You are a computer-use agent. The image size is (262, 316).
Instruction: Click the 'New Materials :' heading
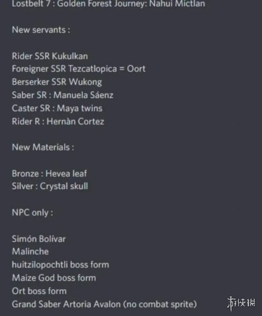(43, 147)
